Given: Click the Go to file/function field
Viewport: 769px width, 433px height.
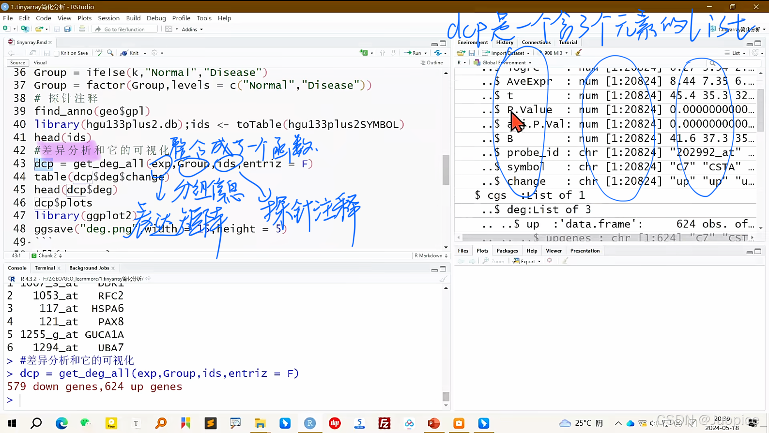Looking at the screenshot, I should point(125,29).
